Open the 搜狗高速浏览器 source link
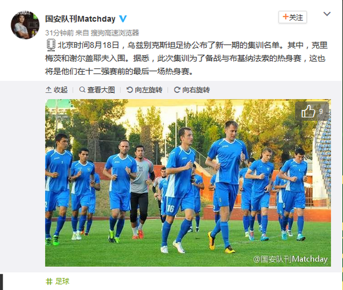The height and width of the screenshot is (290, 343). click(x=115, y=33)
